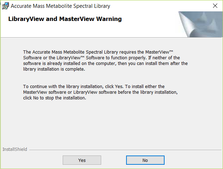Click the installer icon in title bar

pos(5,6)
